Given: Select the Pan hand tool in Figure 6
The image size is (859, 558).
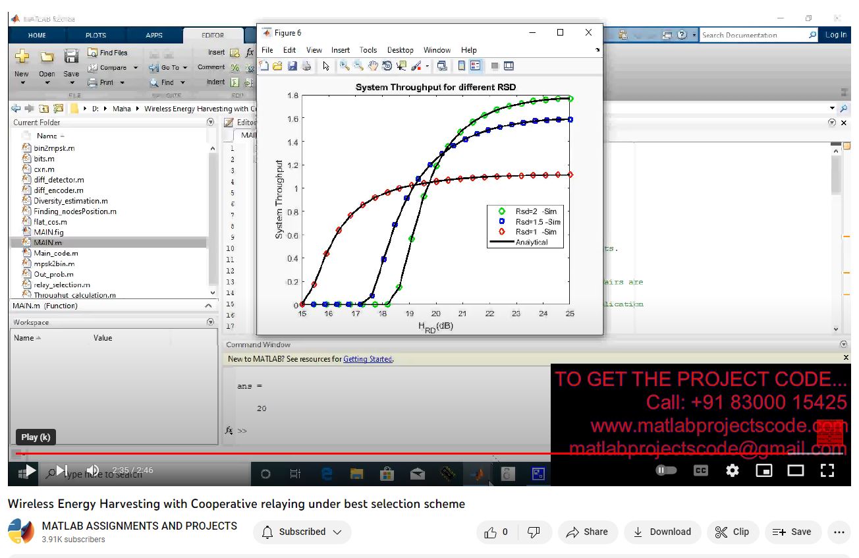Looking at the screenshot, I should pyautogui.click(x=373, y=66).
